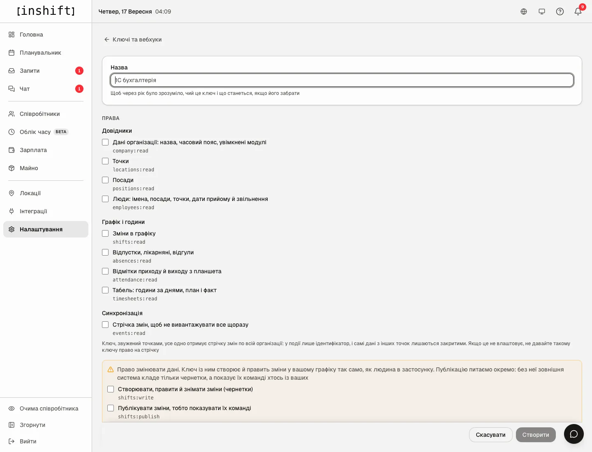Tick the Зміни в графіку shifts:read checkbox
592x452 pixels.
coord(105,233)
